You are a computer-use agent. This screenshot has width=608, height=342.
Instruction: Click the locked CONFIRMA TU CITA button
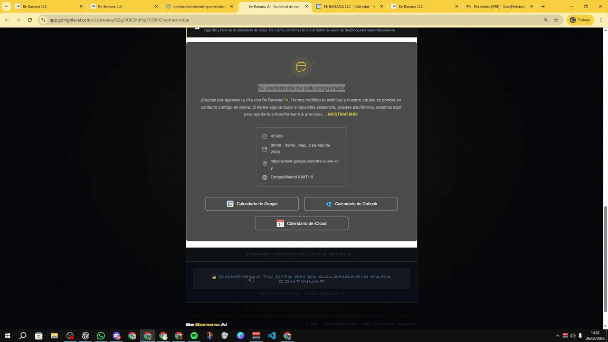point(301,279)
